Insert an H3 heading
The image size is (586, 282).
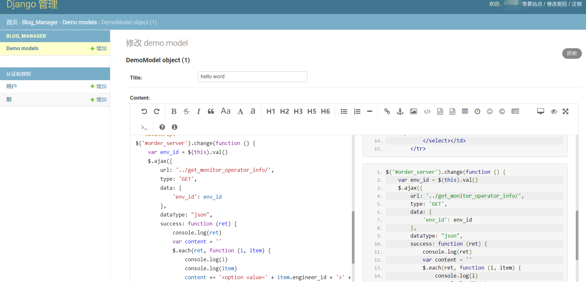(298, 111)
